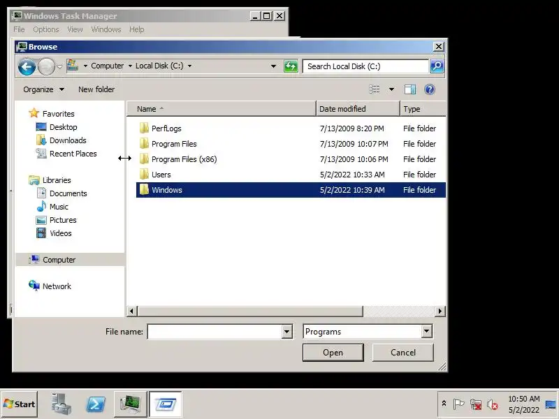559x419 pixels.
Task: Open View menu in Task Manager
Action: pyautogui.click(x=75, y=29)
